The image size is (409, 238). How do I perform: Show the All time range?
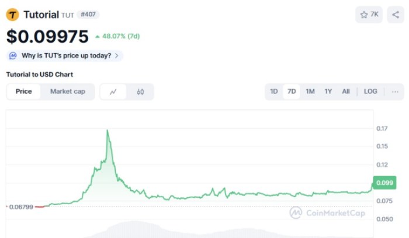[x=346, y=92]
